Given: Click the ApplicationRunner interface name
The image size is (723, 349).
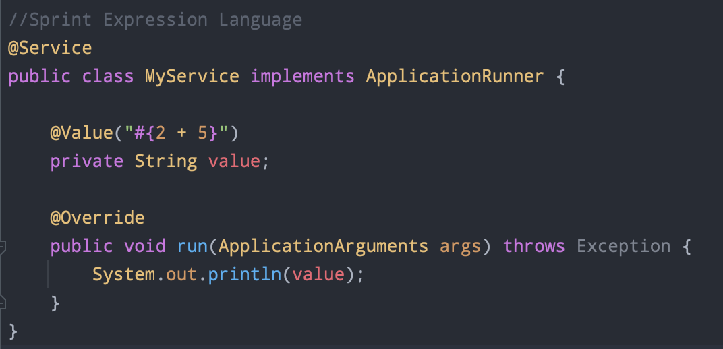Looking at the screenshot, I should pos(455,76).
